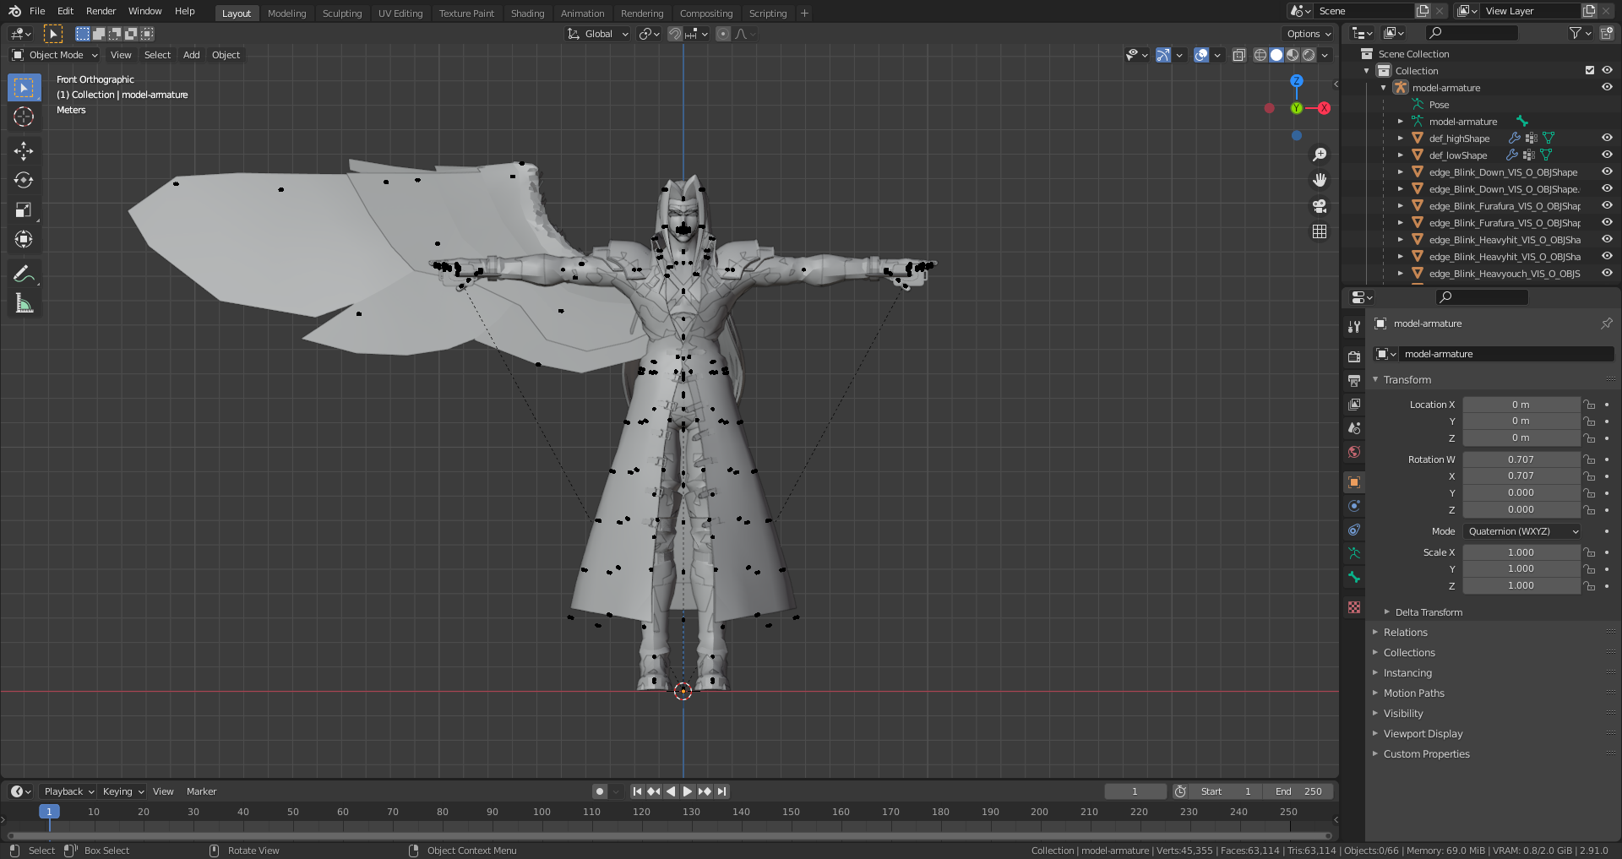This screenshot has height=859, width=1622.
Task: Open the File menu
Action: pyautogui.click(x=37, y=11)
